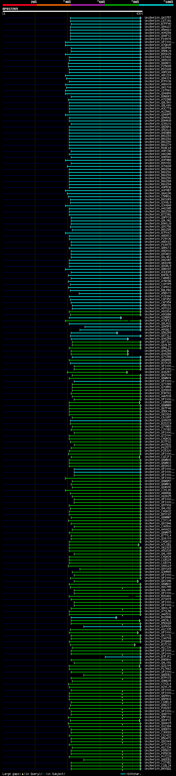Select hit label UniRef100_O02384
The image size is (176, 776).
[158, 726]
